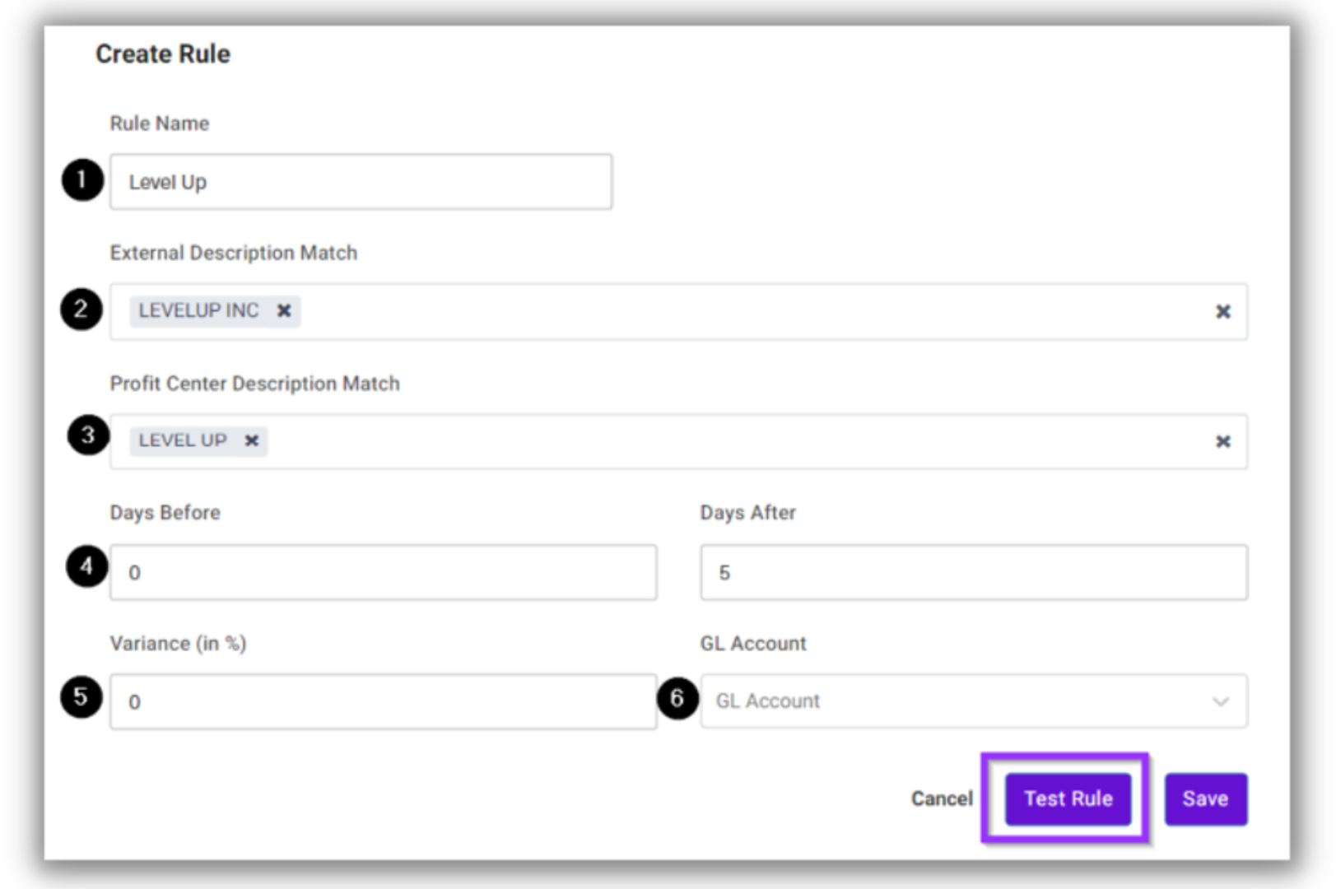Screen dimensions: 1336x889
Task: Remove the LEVEL UP tag
Action: pos(252,440)
